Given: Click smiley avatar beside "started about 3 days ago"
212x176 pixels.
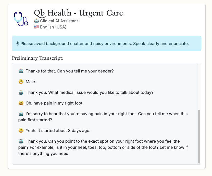Looking at the screenshot, I should (21, 131).
